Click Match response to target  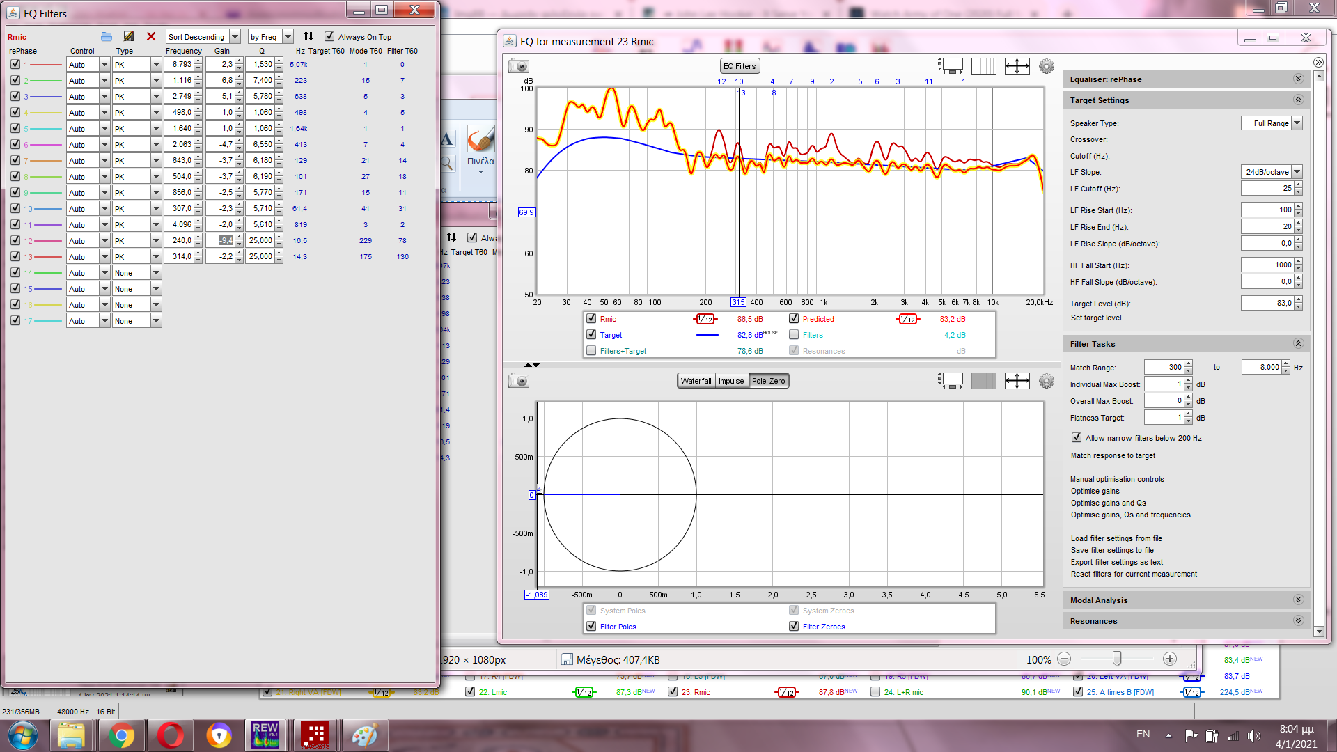pyautogui.click(x=1113, y=455)
